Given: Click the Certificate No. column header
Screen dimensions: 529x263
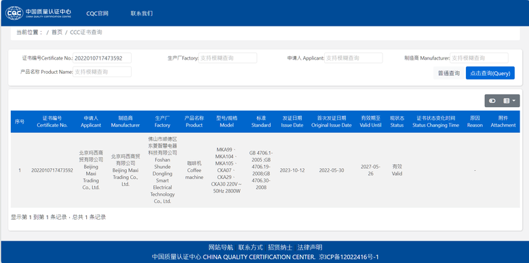Looking at the screenshot, I should coord(52,122).
